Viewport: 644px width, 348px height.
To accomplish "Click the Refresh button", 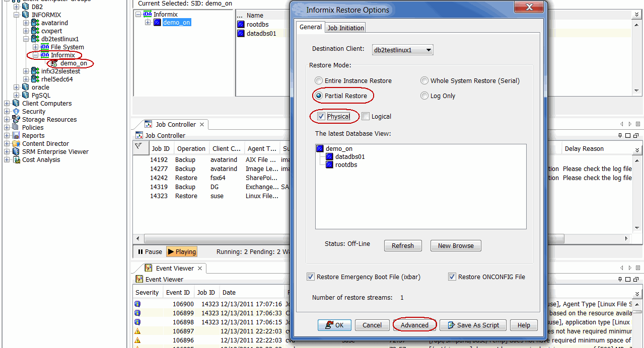I will click(403, 245).
